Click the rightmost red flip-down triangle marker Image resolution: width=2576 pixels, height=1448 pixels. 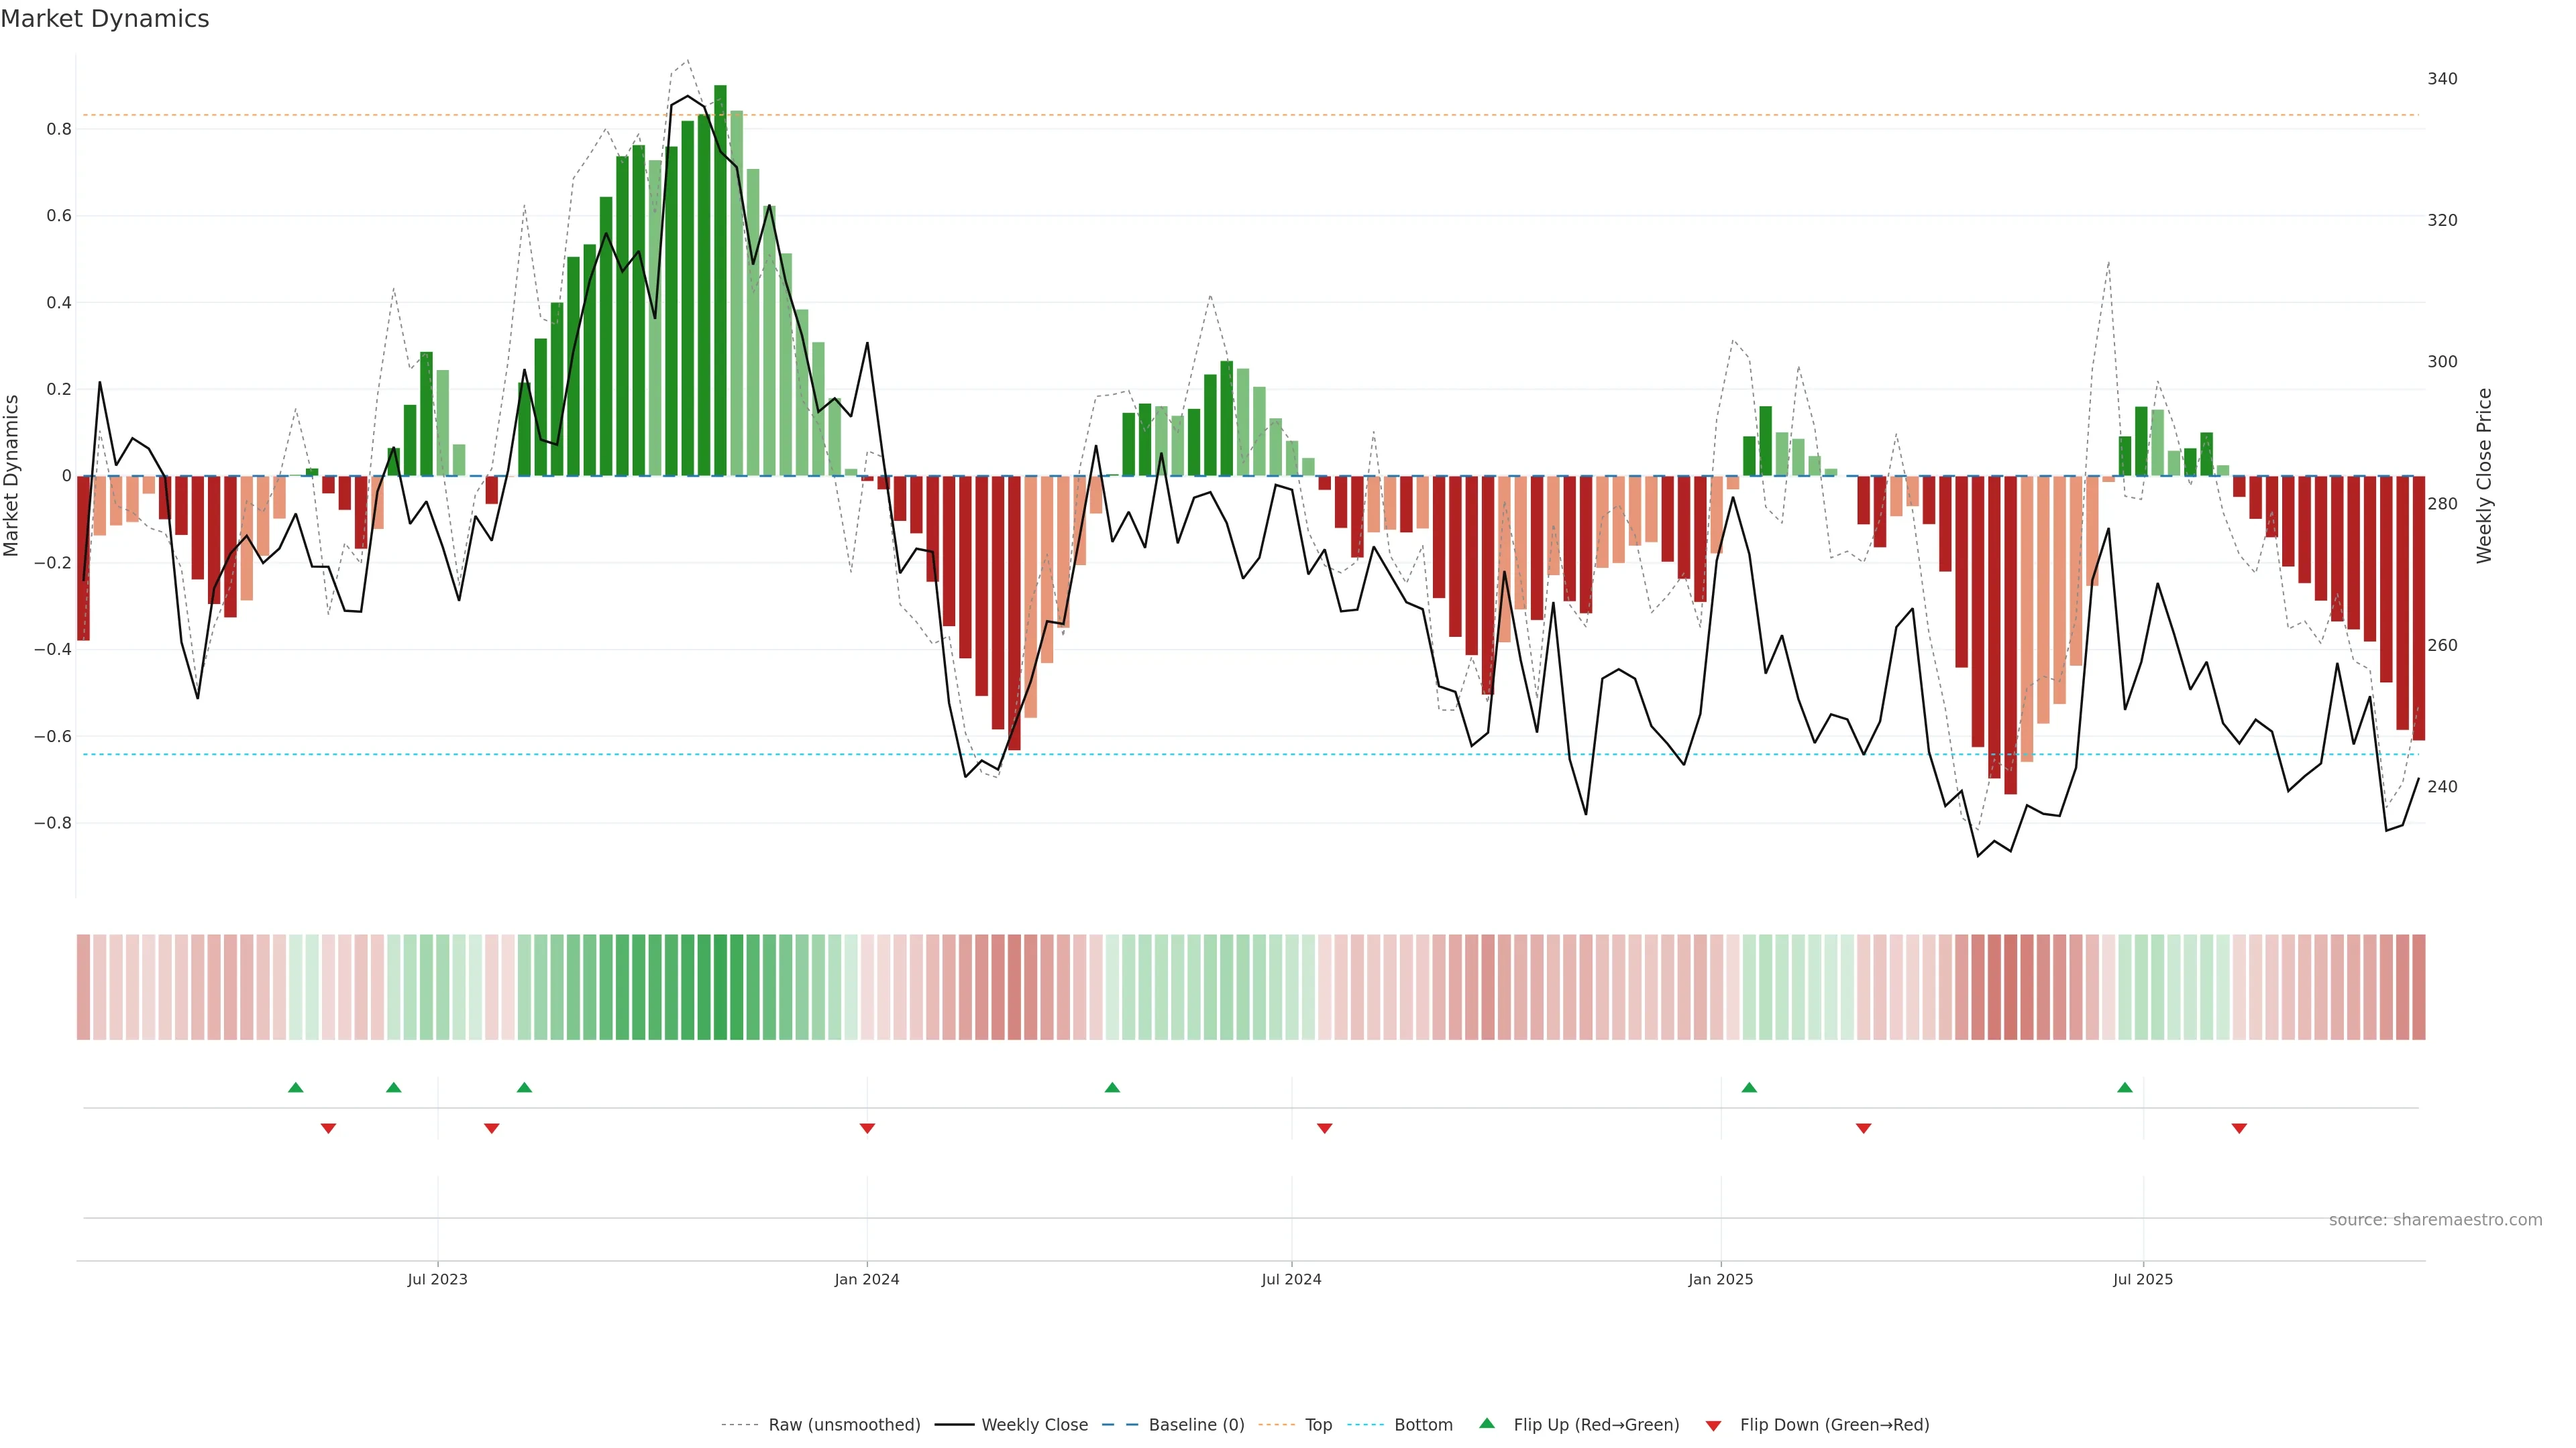click(2239, 1128)
